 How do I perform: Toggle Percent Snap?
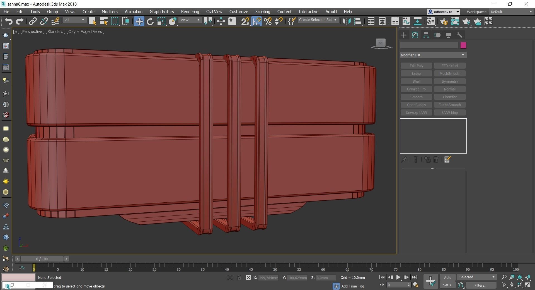pyautogui.click(x=268, y=21)
